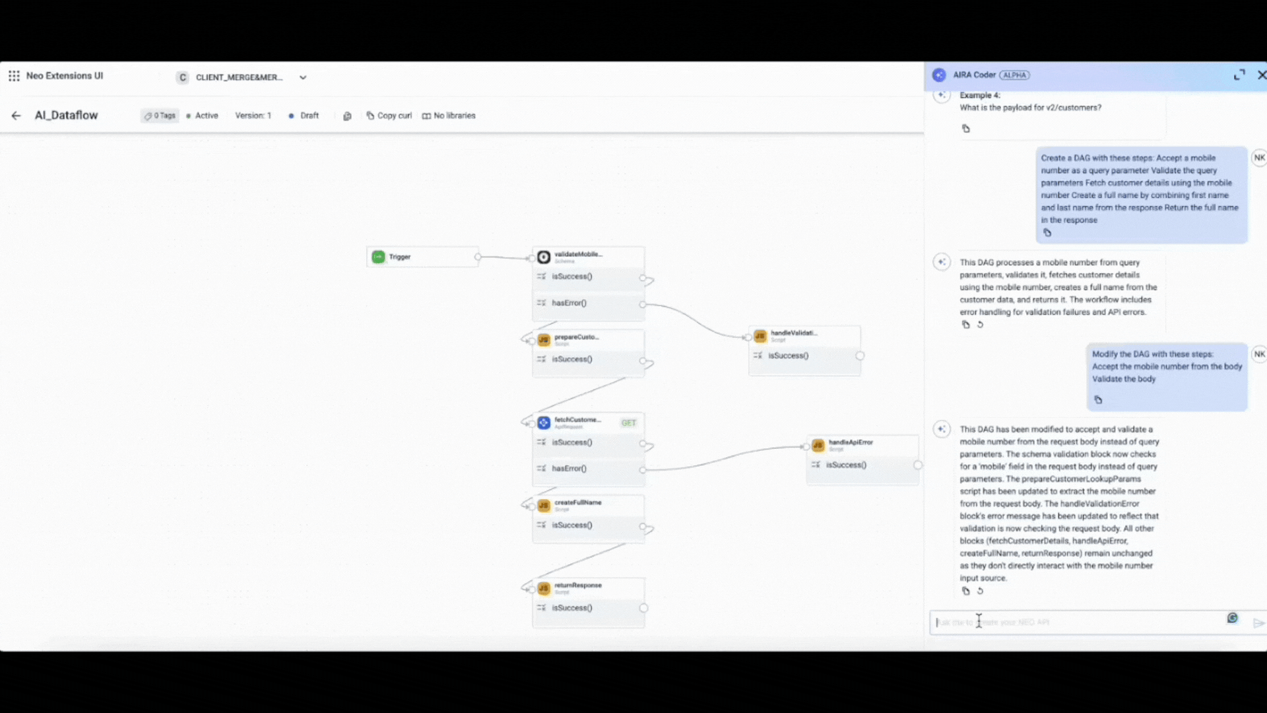The width and height of the screenshot is (1267, 713).
Task: Click the Copy curl button
Action: point(389,116)
